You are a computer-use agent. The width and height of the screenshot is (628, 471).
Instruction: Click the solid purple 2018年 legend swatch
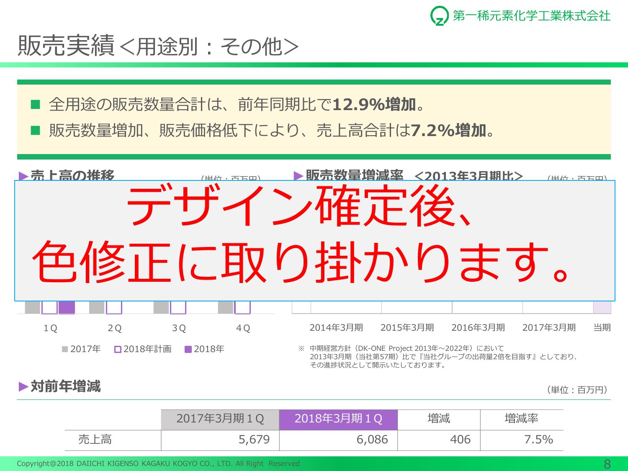click(188, 349)
